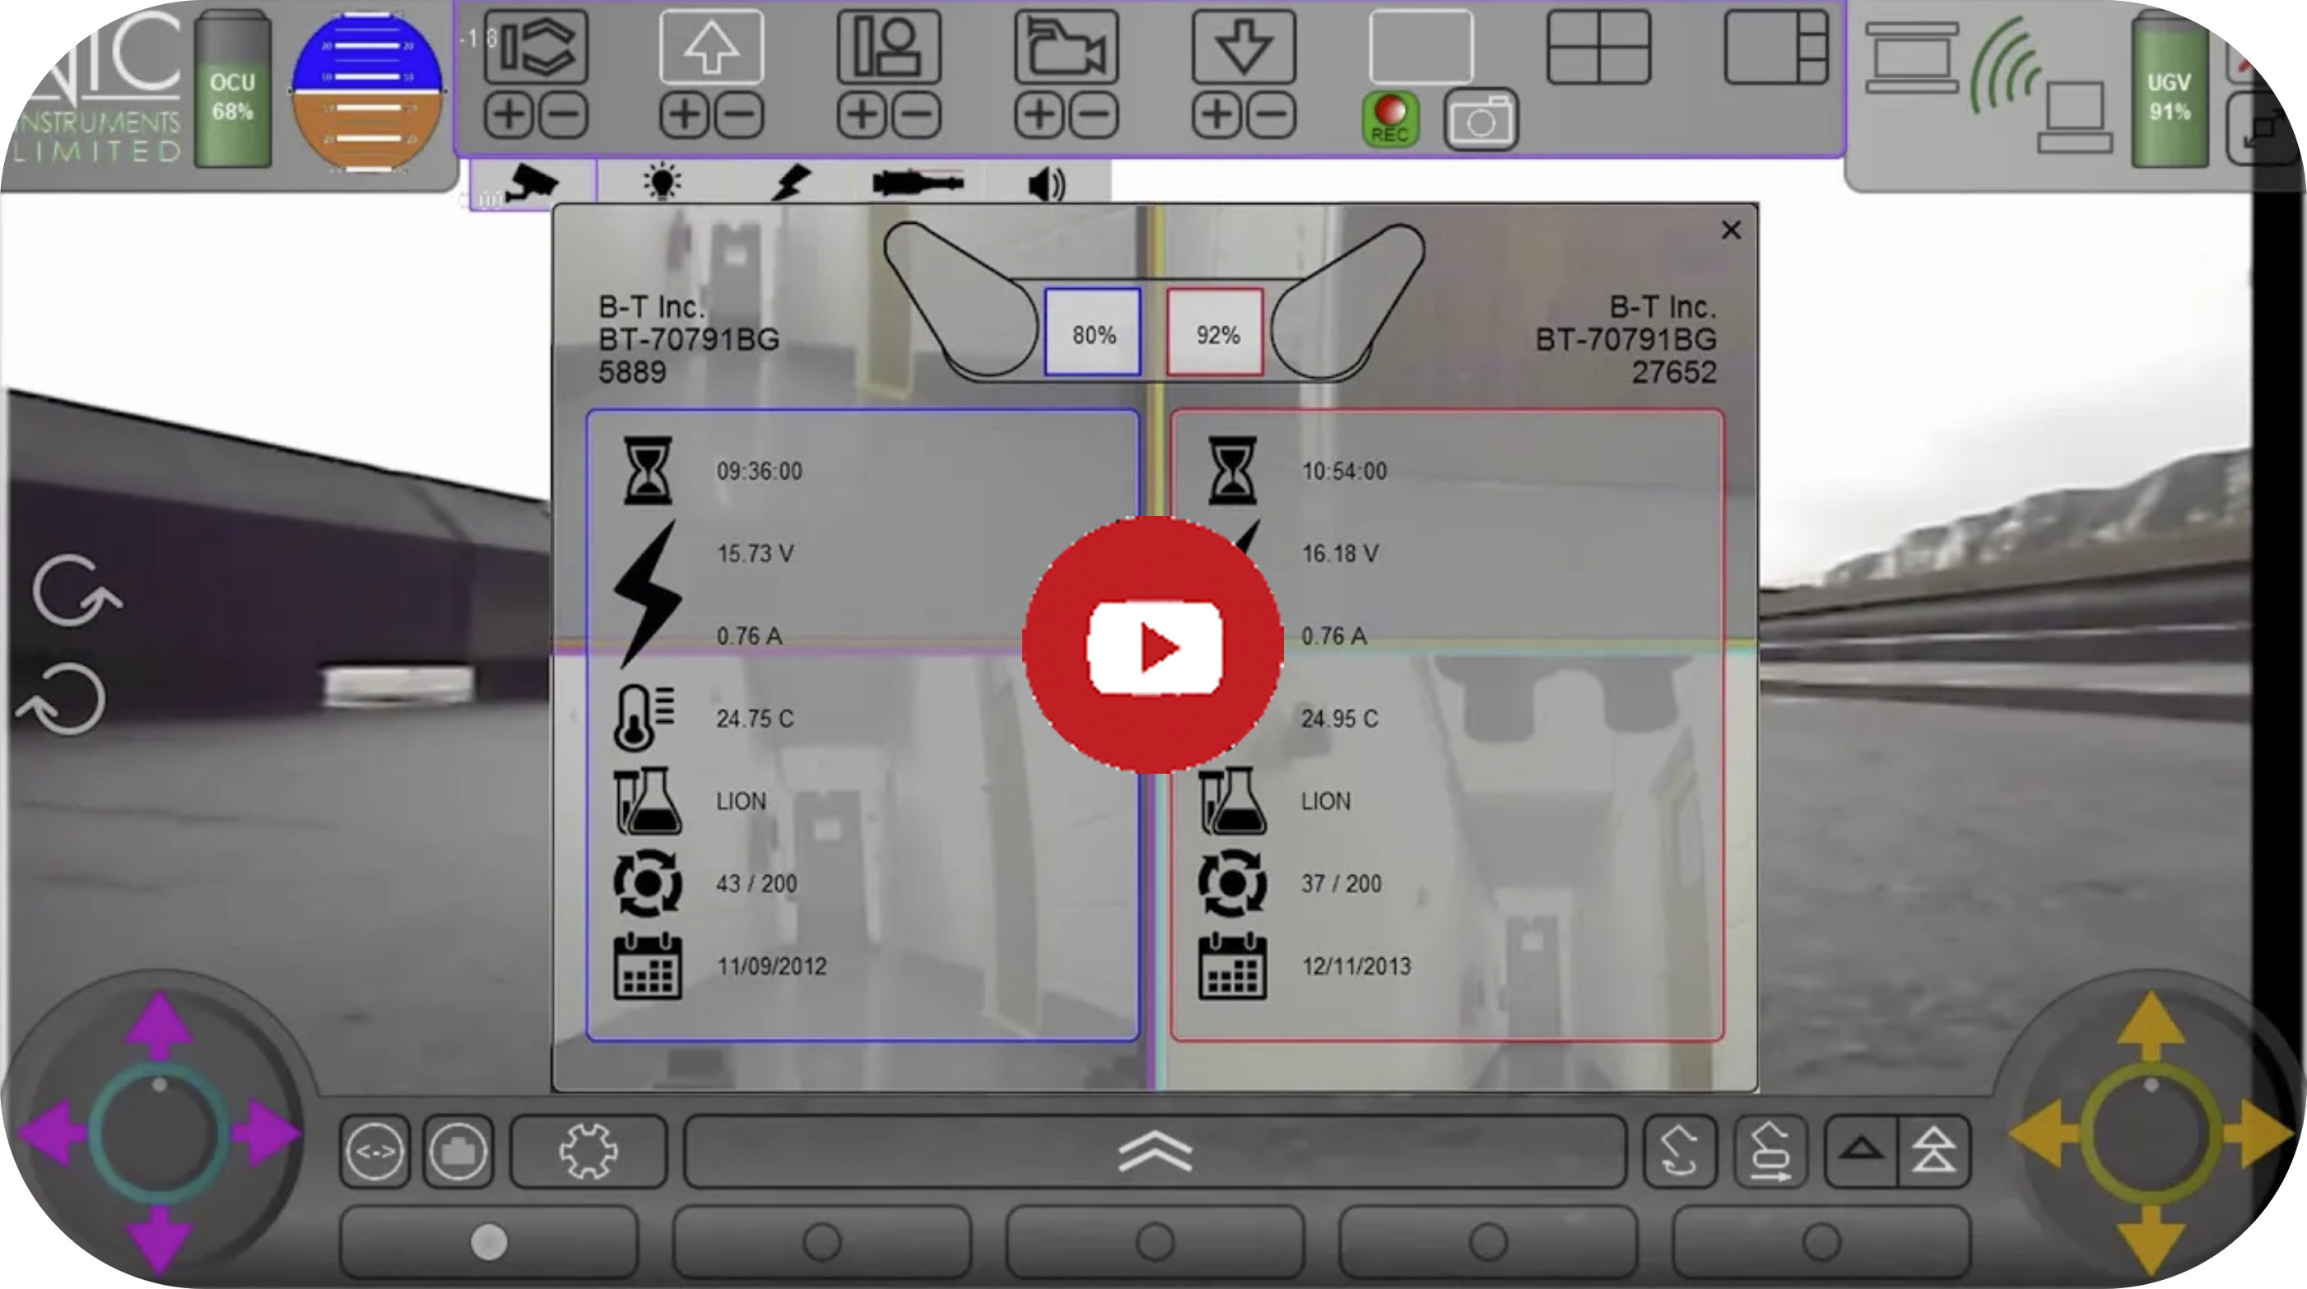
Task: Play the video with the red YouTube button
Action: pos(1154,645)
